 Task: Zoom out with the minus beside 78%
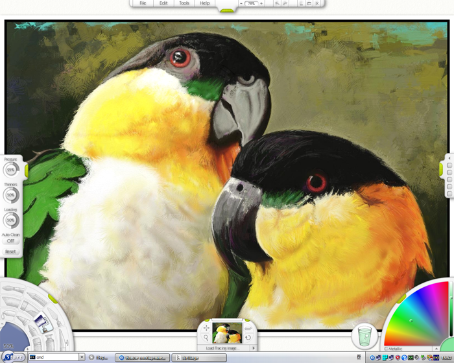(x=241, y=3)
